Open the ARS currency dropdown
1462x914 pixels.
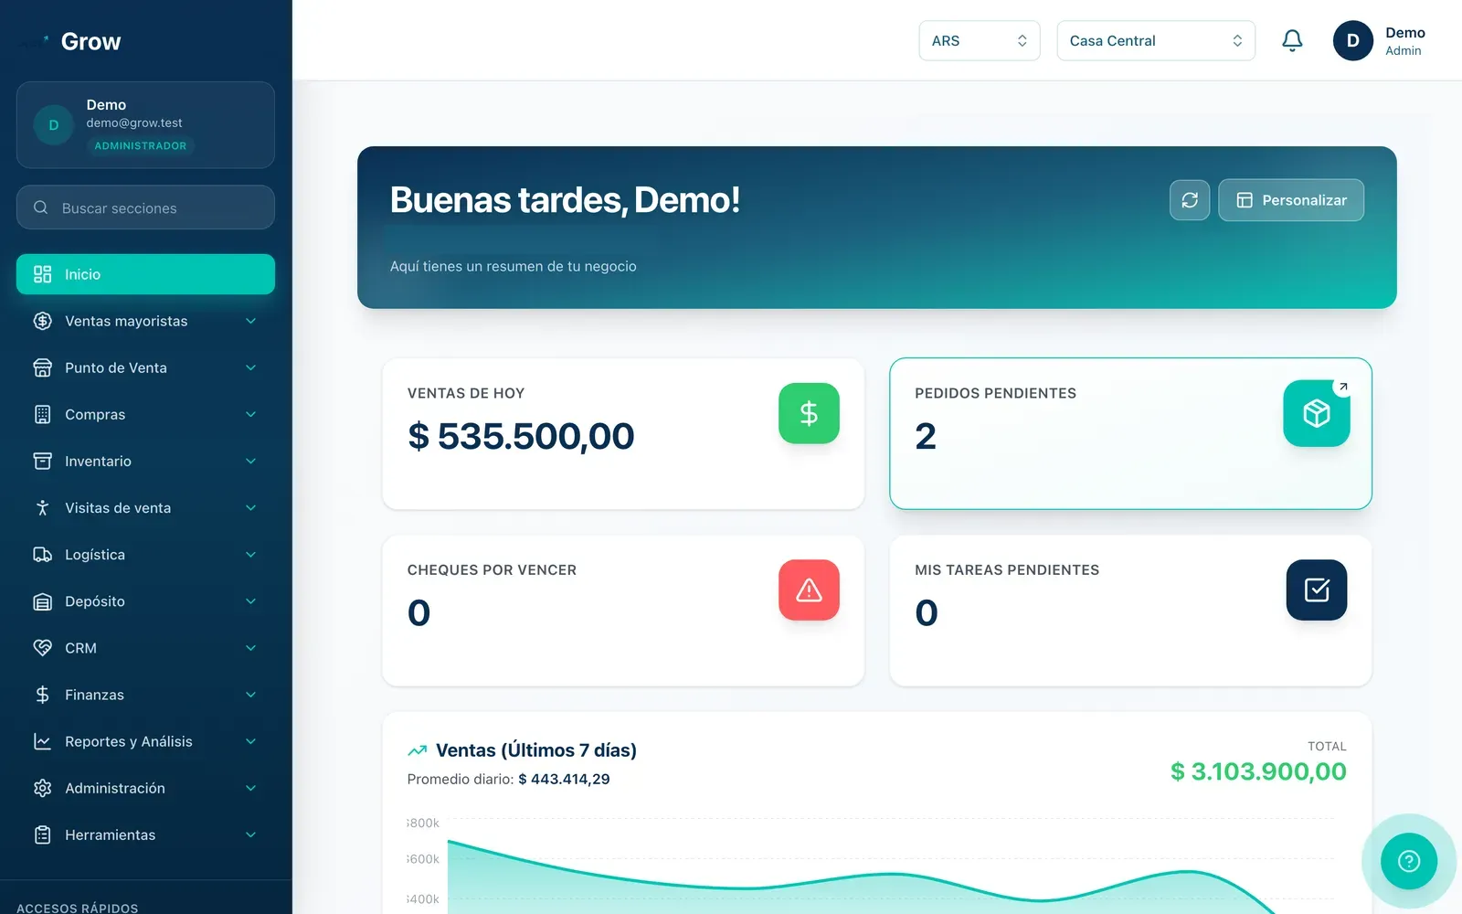click(x=980, y=40)
